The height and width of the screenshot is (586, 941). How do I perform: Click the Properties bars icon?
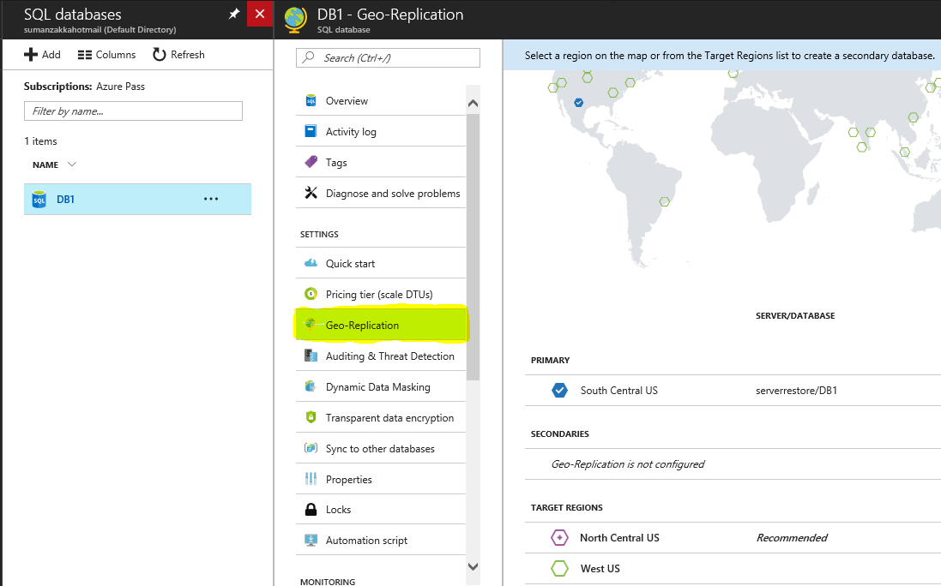[311, 479]
